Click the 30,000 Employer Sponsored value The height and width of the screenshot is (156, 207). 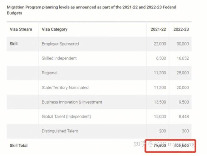183,44
